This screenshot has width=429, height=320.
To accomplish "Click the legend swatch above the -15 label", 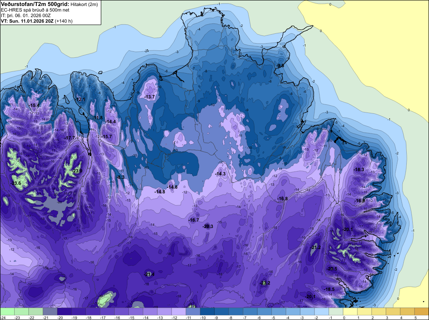I will click(x=136, y=311).
